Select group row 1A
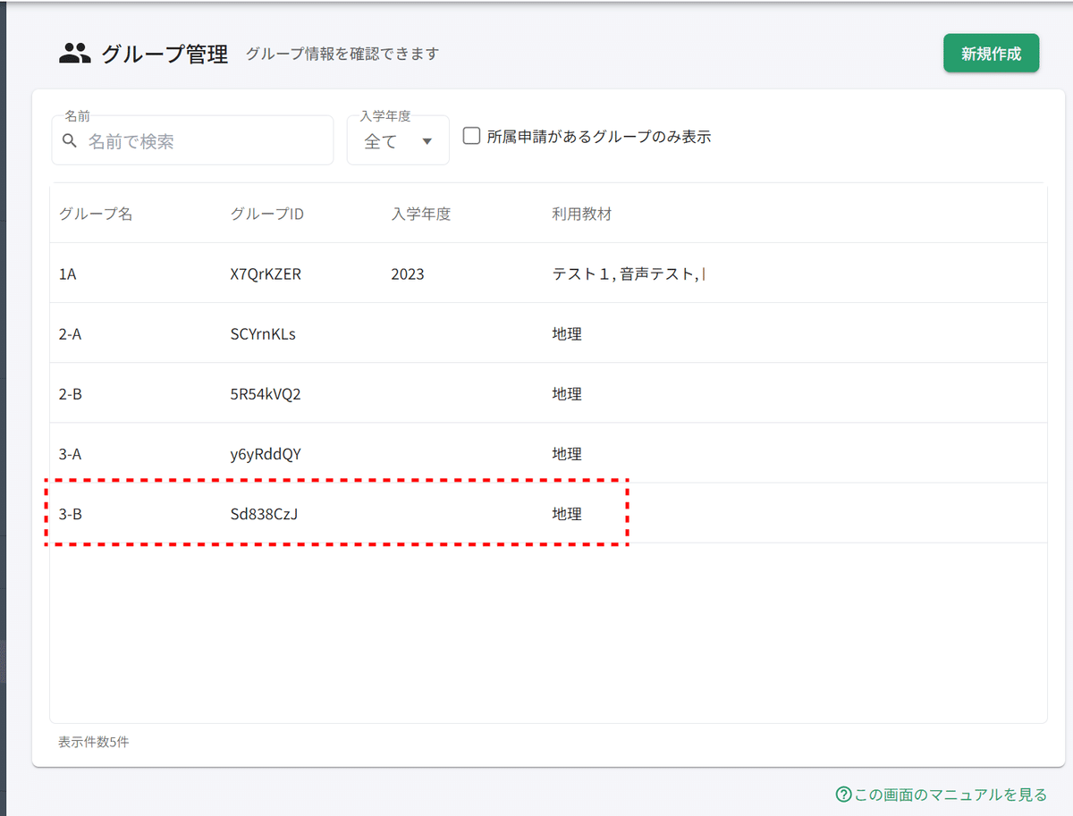 [x=548, y=273]
